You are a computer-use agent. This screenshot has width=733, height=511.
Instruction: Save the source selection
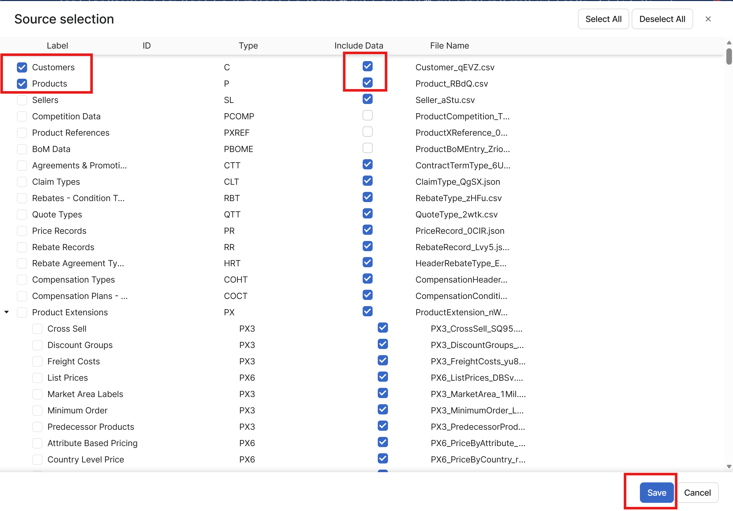656,493
